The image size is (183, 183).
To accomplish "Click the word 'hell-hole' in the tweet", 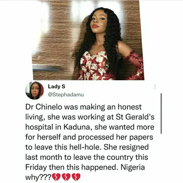I will [85, 147].
